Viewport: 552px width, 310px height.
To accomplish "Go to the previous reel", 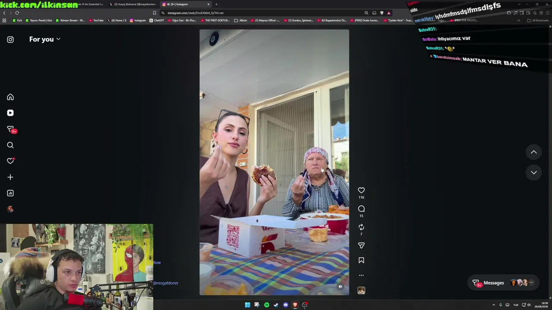I will point(534,152).
